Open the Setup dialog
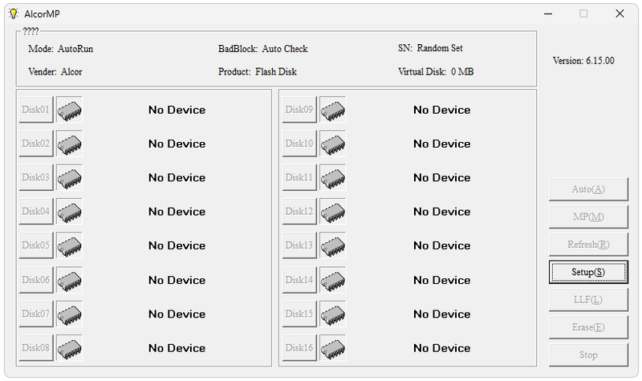Image resolution: width=642 pixels, height=381 pixels. [588, 272]
